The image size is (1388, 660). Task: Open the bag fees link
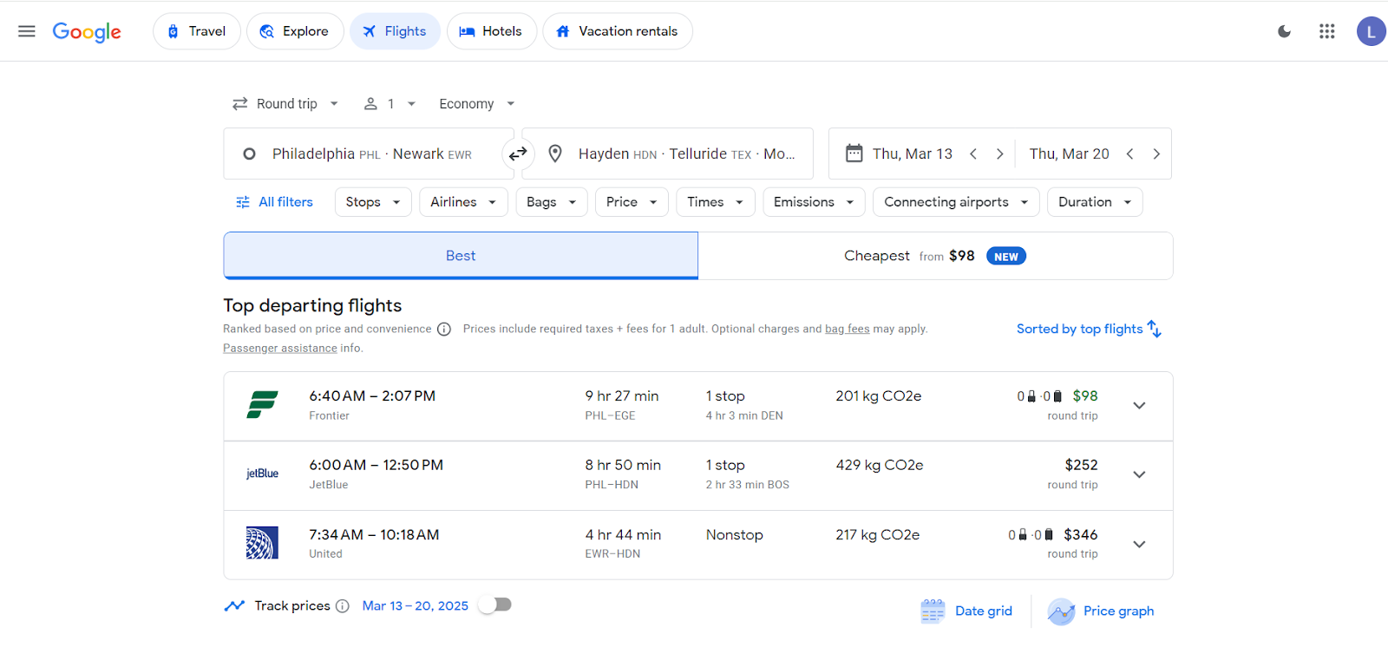[x=847, y=330]
